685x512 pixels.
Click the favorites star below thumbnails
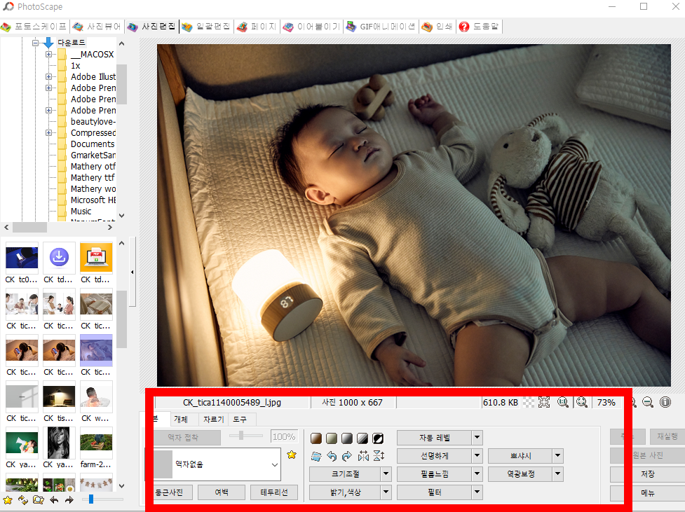coord(8,500)
